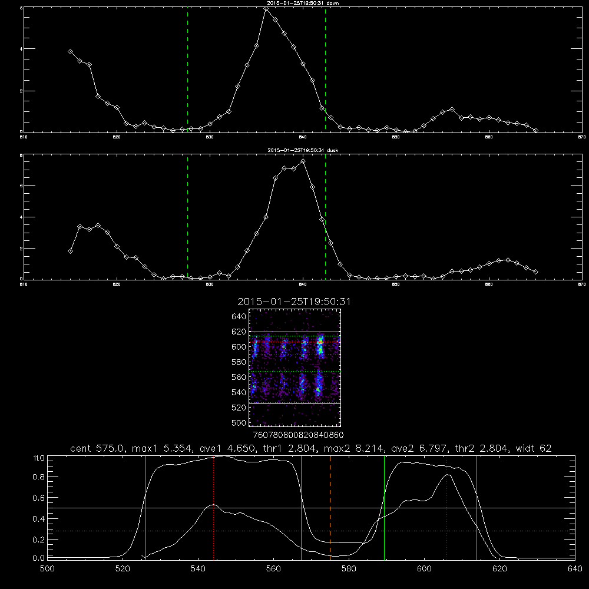The image size is (589, 589).
Task: Click the spectrogram y-axis label "620"
Action: tap(239, 332)
